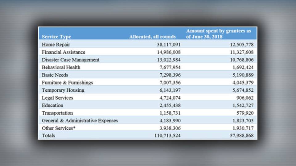Click the spent value 5,674,852
The width and height of the screenshot is (296, 166).
pos(243,90)
